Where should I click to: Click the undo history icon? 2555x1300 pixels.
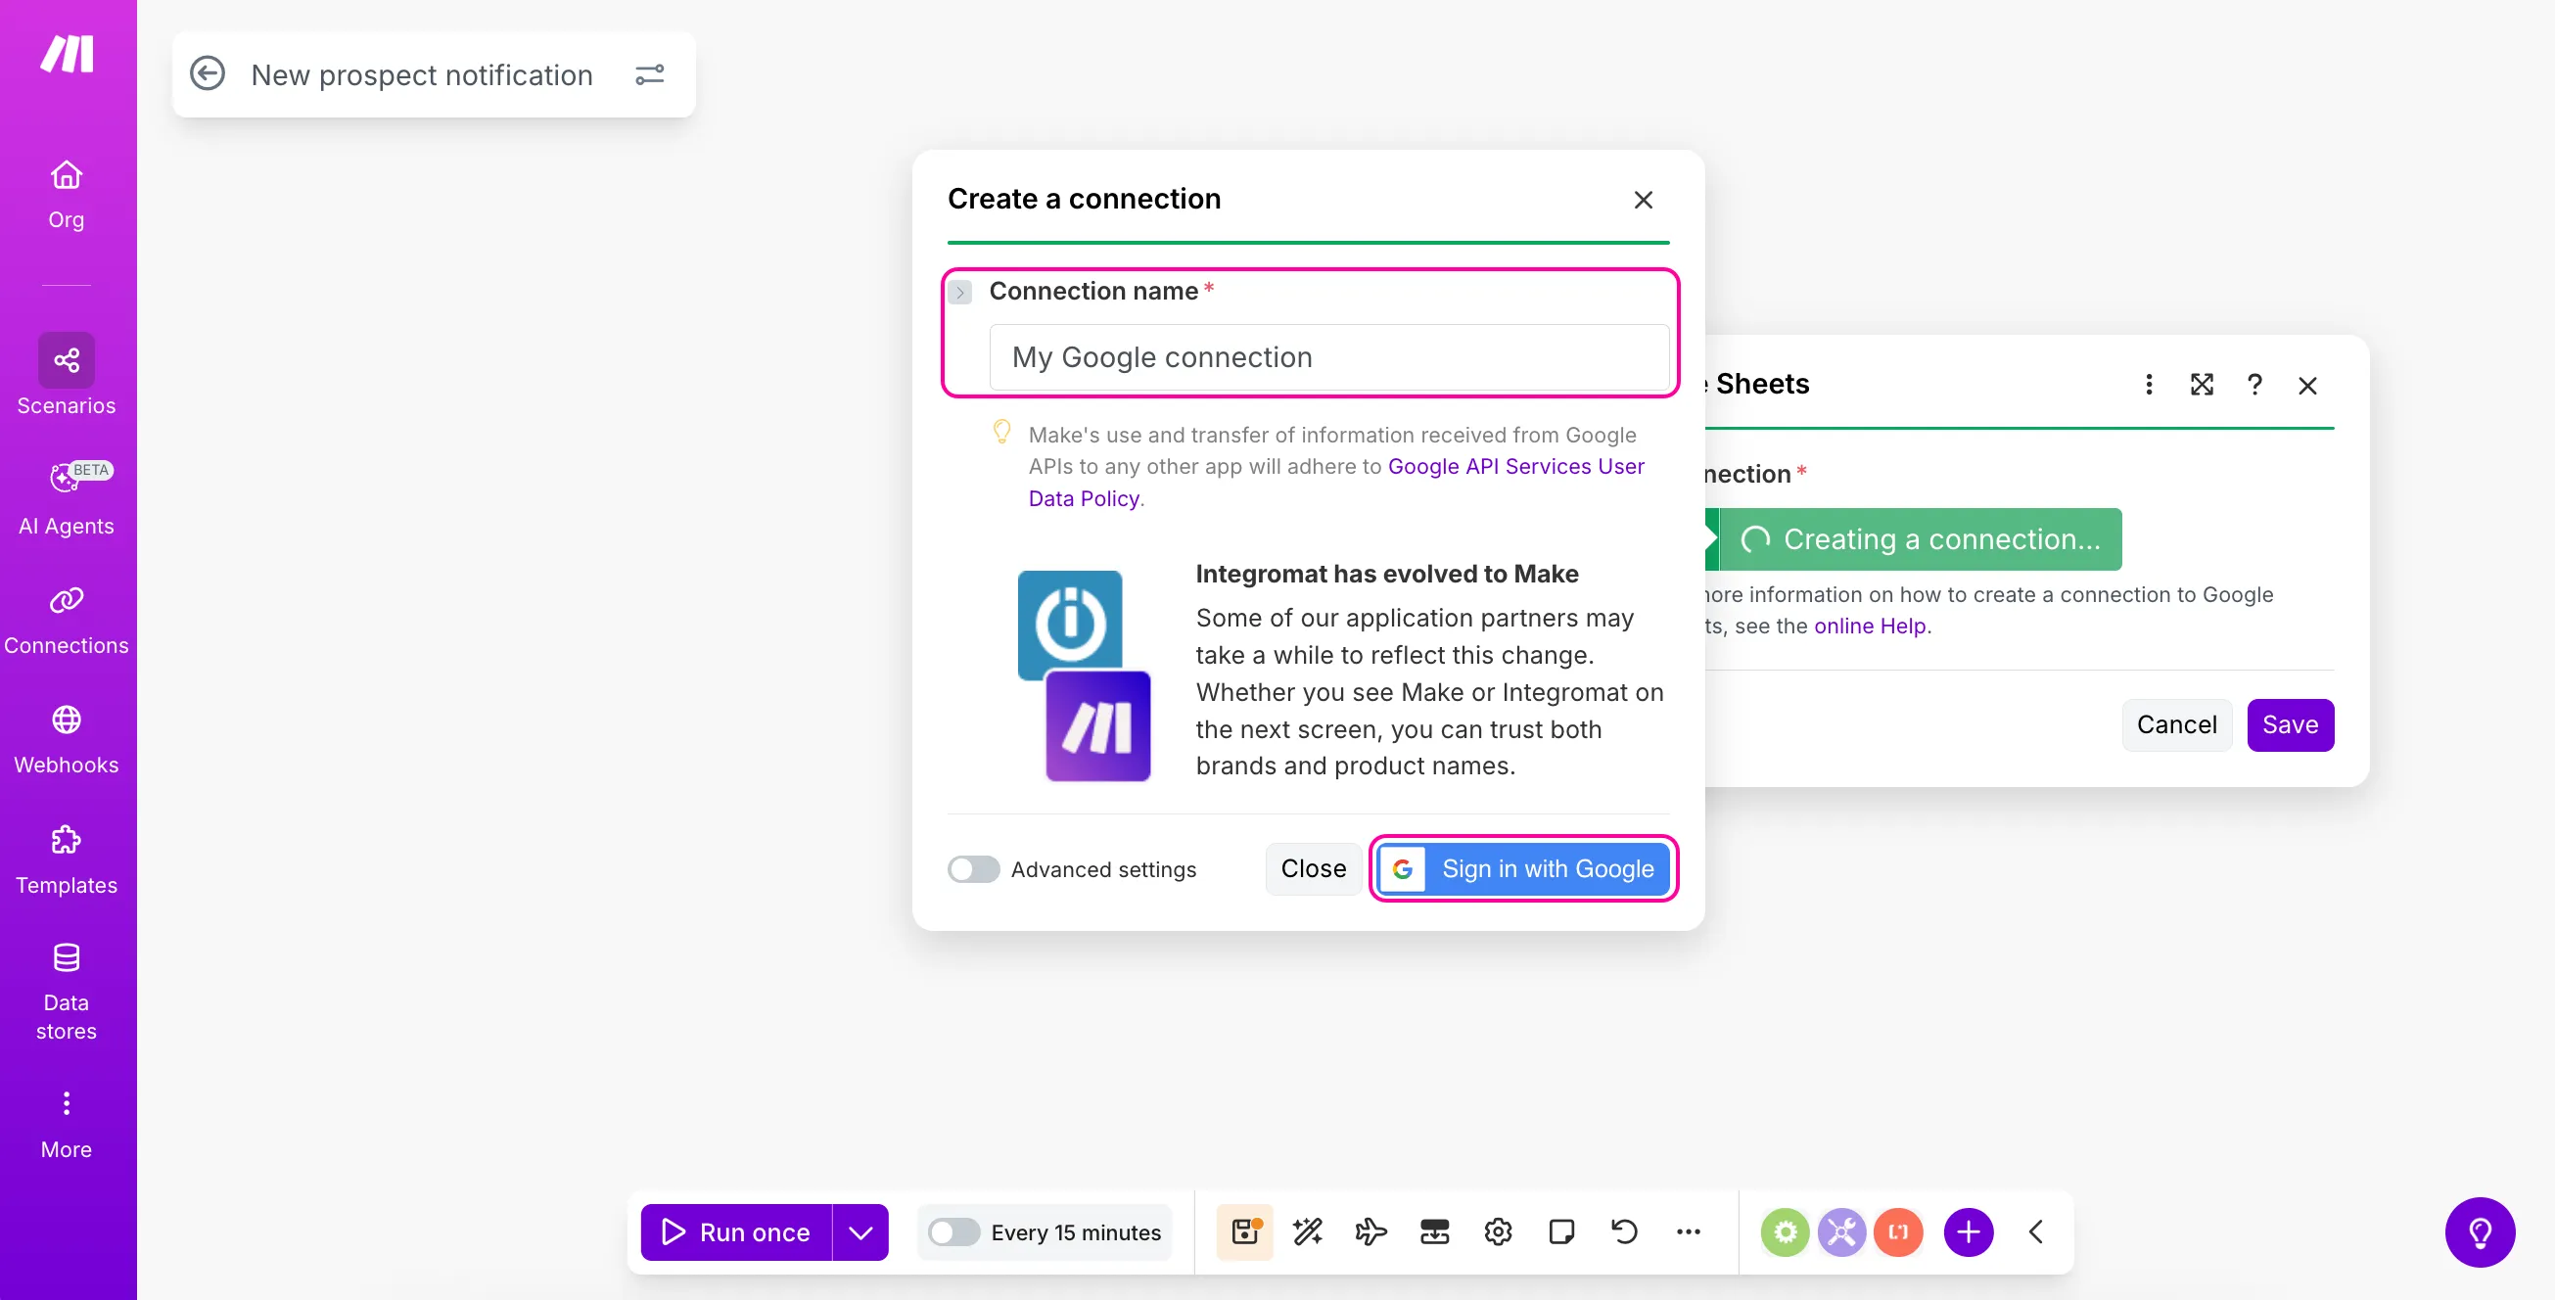point(1626,1231)
